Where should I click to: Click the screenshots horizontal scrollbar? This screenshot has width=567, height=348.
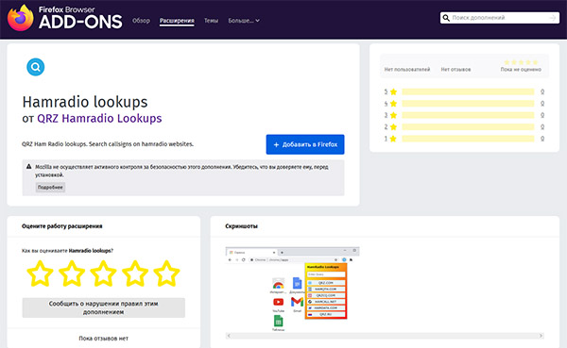click(385, 336)
